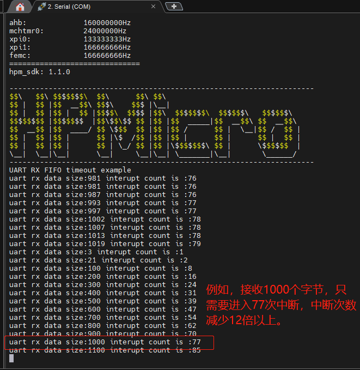
Task: Click the data size:1007 log line
Action: point(105,227)
